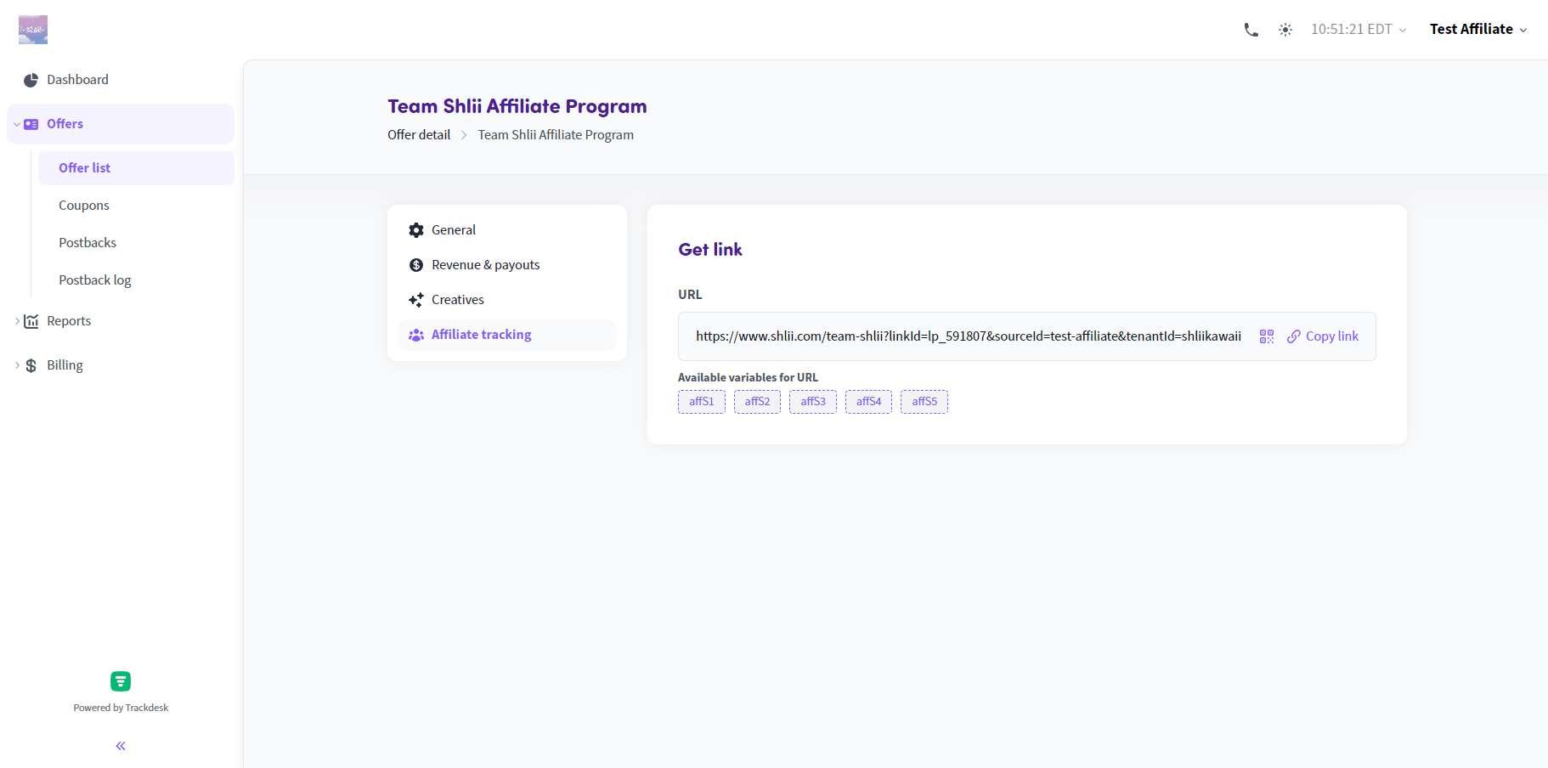Expand the Reports menu chevron
The width and height of the screenshot is (1548, 768).
point(16,321)
